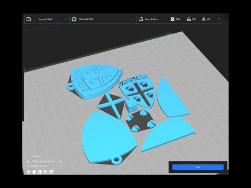The height and width of the screenshot is (188, 251).
Task: Select the cross-shaped model piece
Action: (x=111, y=105)
